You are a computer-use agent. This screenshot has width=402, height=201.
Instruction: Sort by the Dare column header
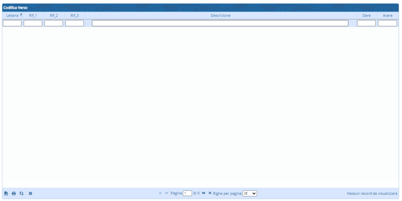pos(367,16)
